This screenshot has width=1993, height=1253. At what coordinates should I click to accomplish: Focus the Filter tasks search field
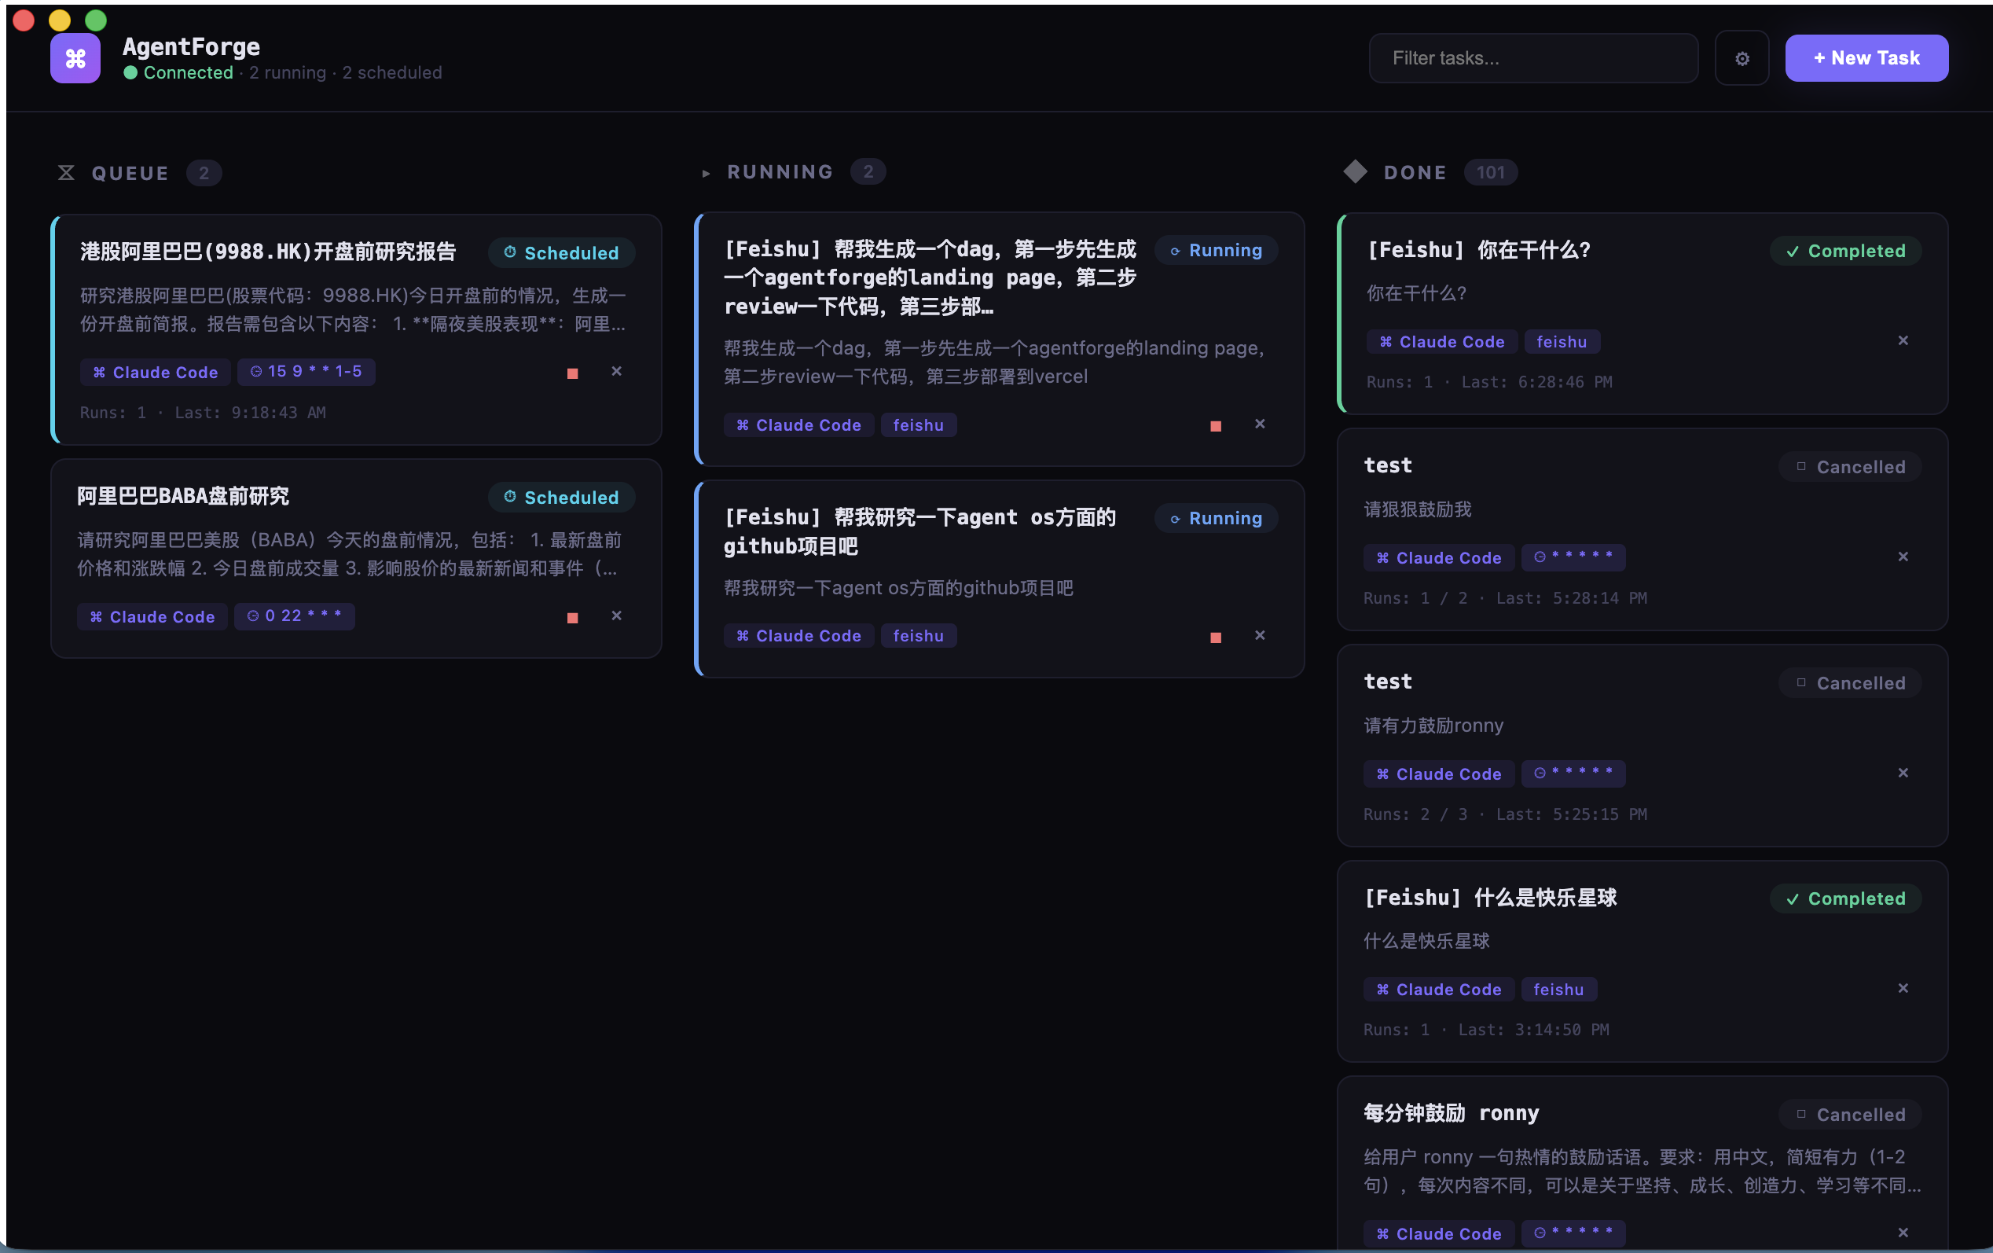point(1532,58)
